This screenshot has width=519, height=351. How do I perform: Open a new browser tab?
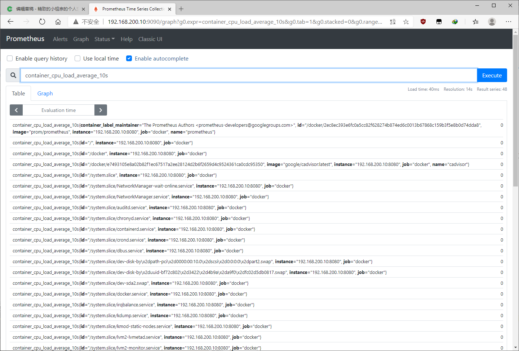[x=181, y=9]
